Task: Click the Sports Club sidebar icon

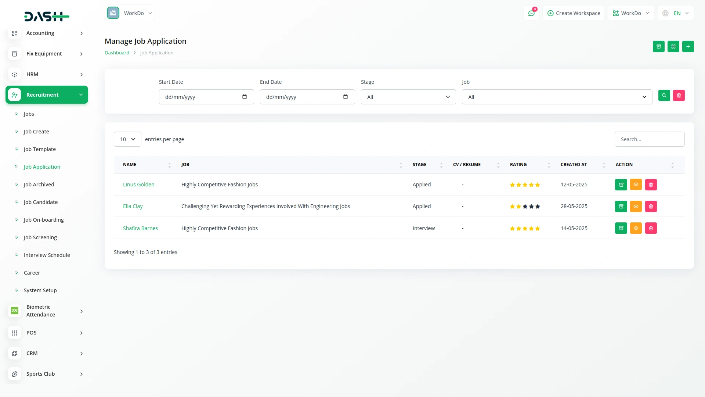Action: tap(14, 374)
